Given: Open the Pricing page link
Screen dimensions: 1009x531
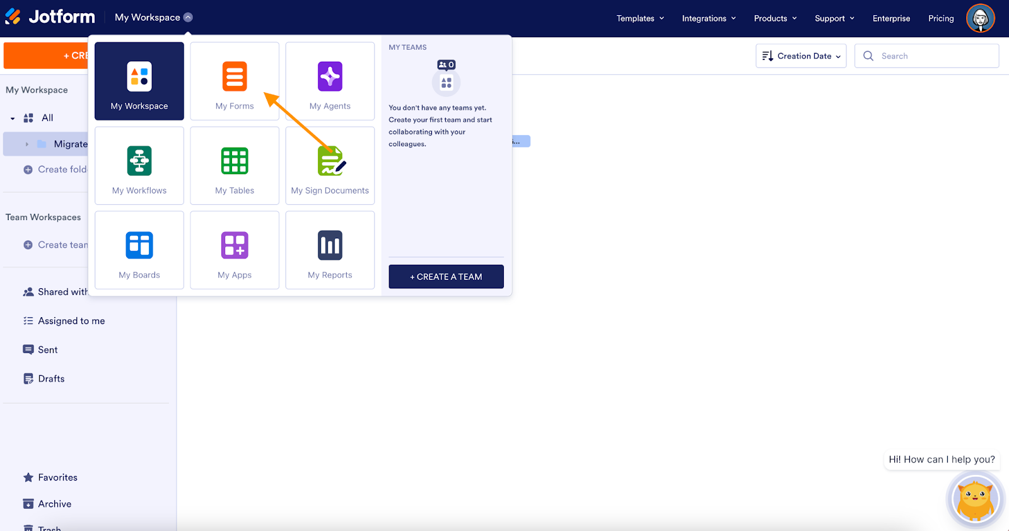Looking at the screenshot, I should pyautogui.click(x=941, y=18).
